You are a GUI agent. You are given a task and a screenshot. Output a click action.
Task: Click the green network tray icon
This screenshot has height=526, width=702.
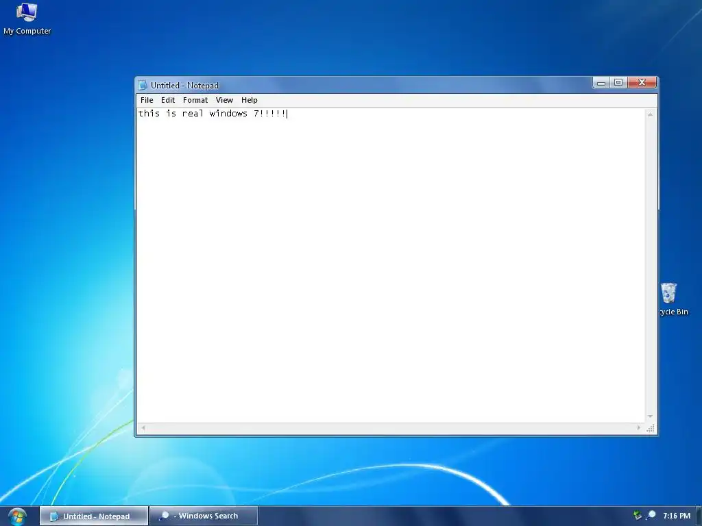638,515
